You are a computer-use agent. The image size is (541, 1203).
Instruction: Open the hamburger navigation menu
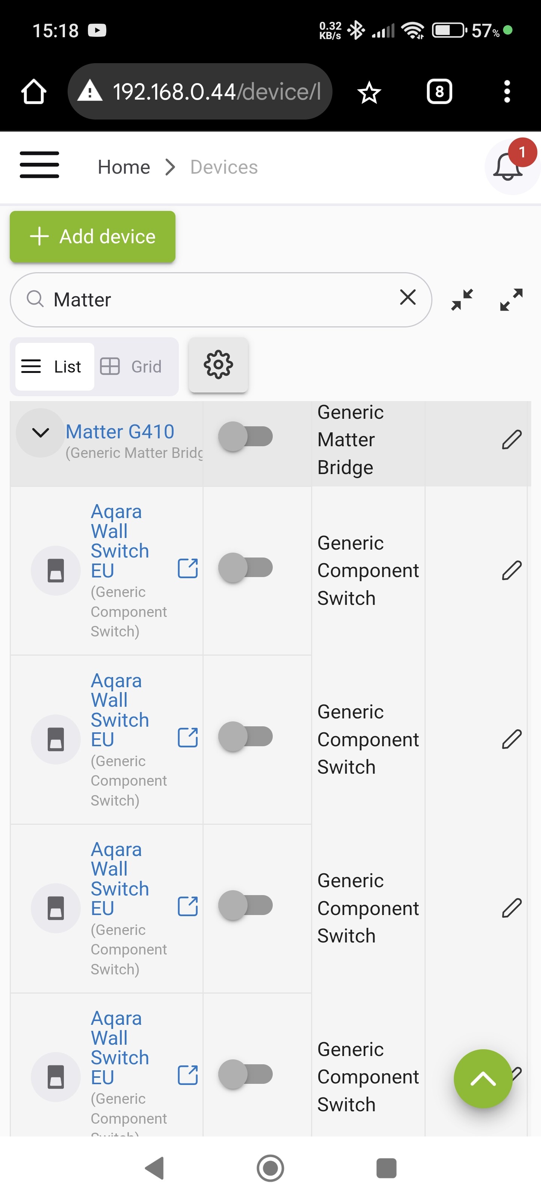[39, 165]
